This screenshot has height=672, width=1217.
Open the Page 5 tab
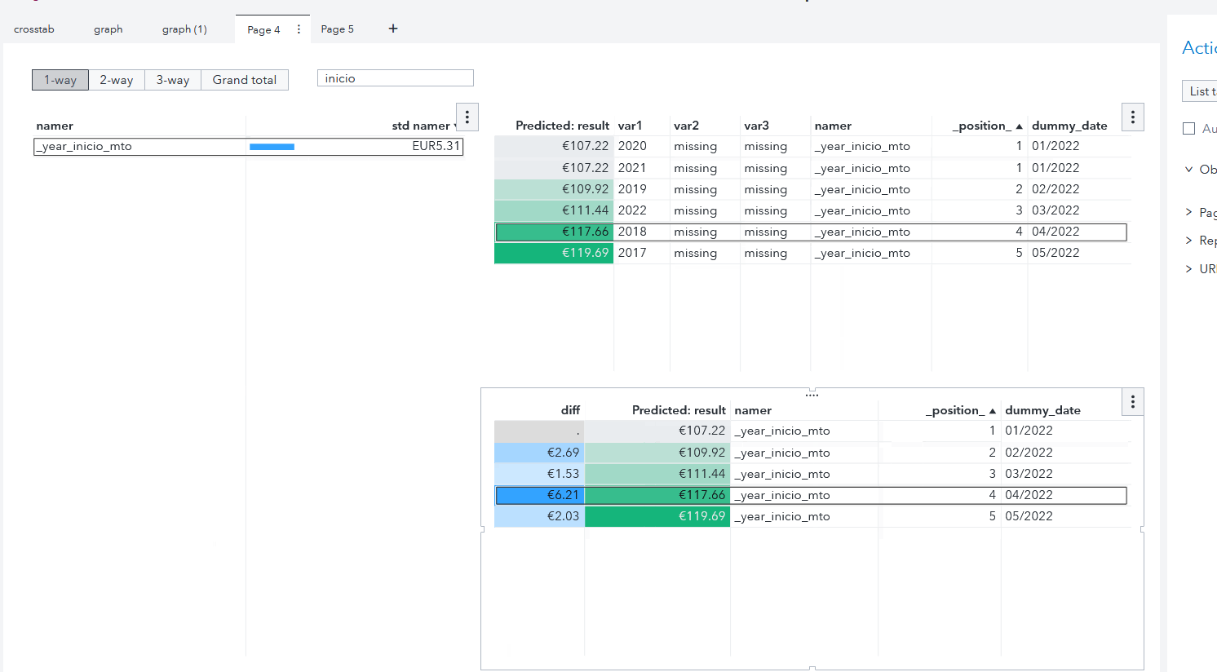337,29
